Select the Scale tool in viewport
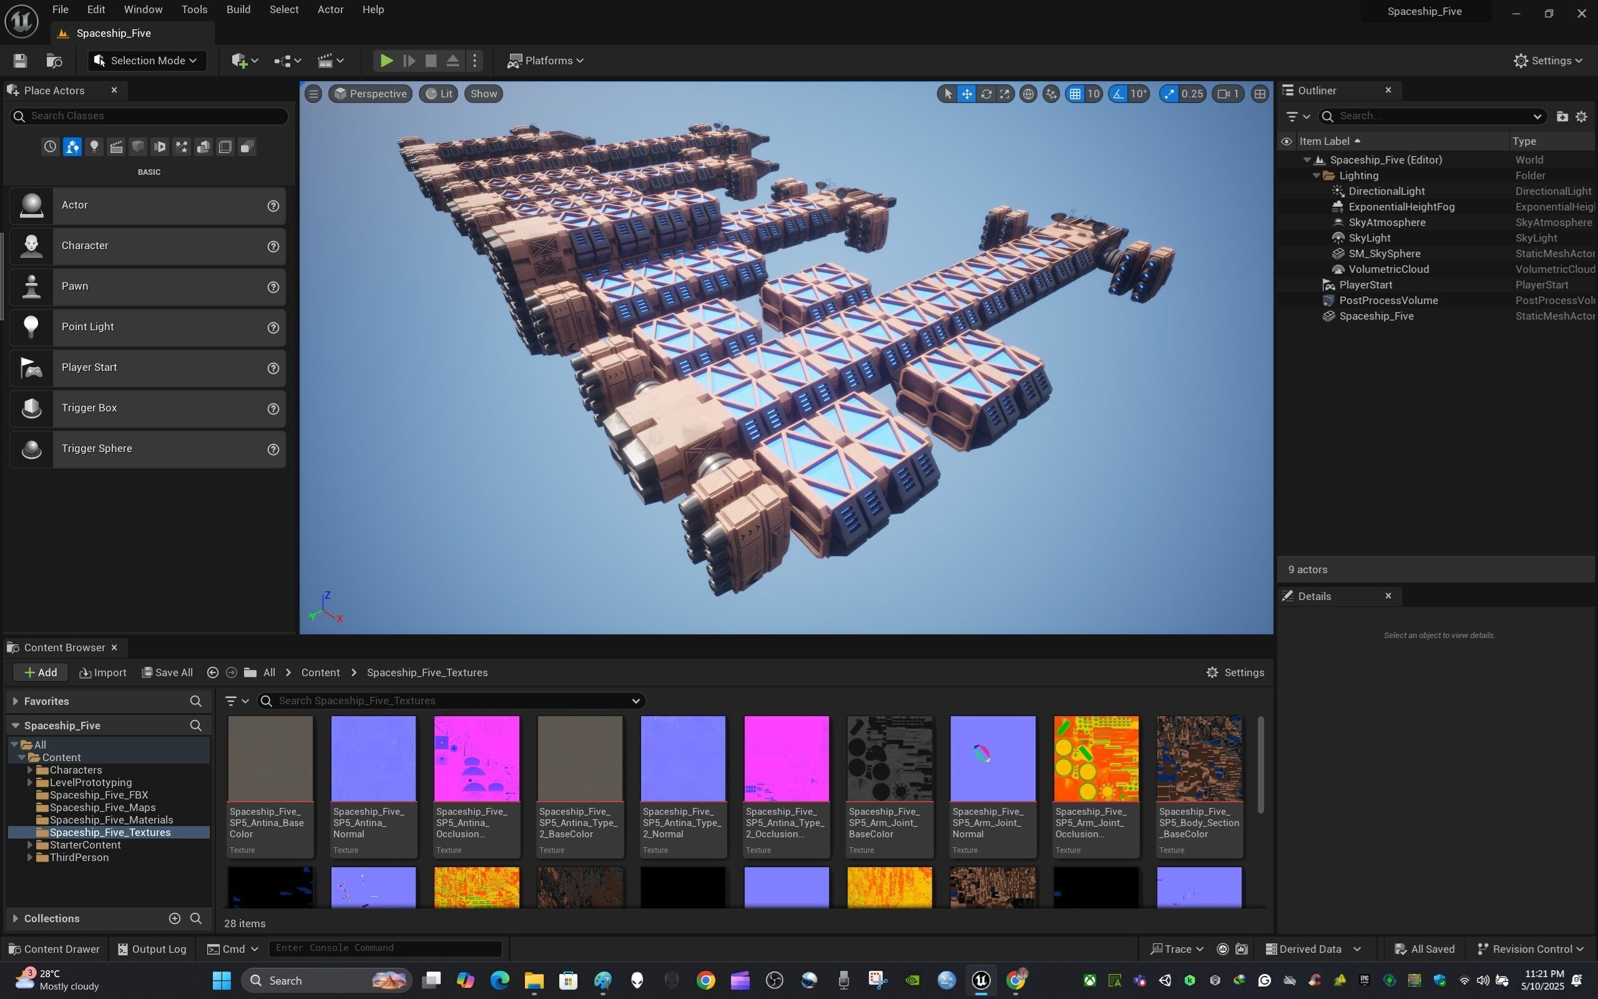The width and height of the screenshot is (1598, 999). 1004,94
